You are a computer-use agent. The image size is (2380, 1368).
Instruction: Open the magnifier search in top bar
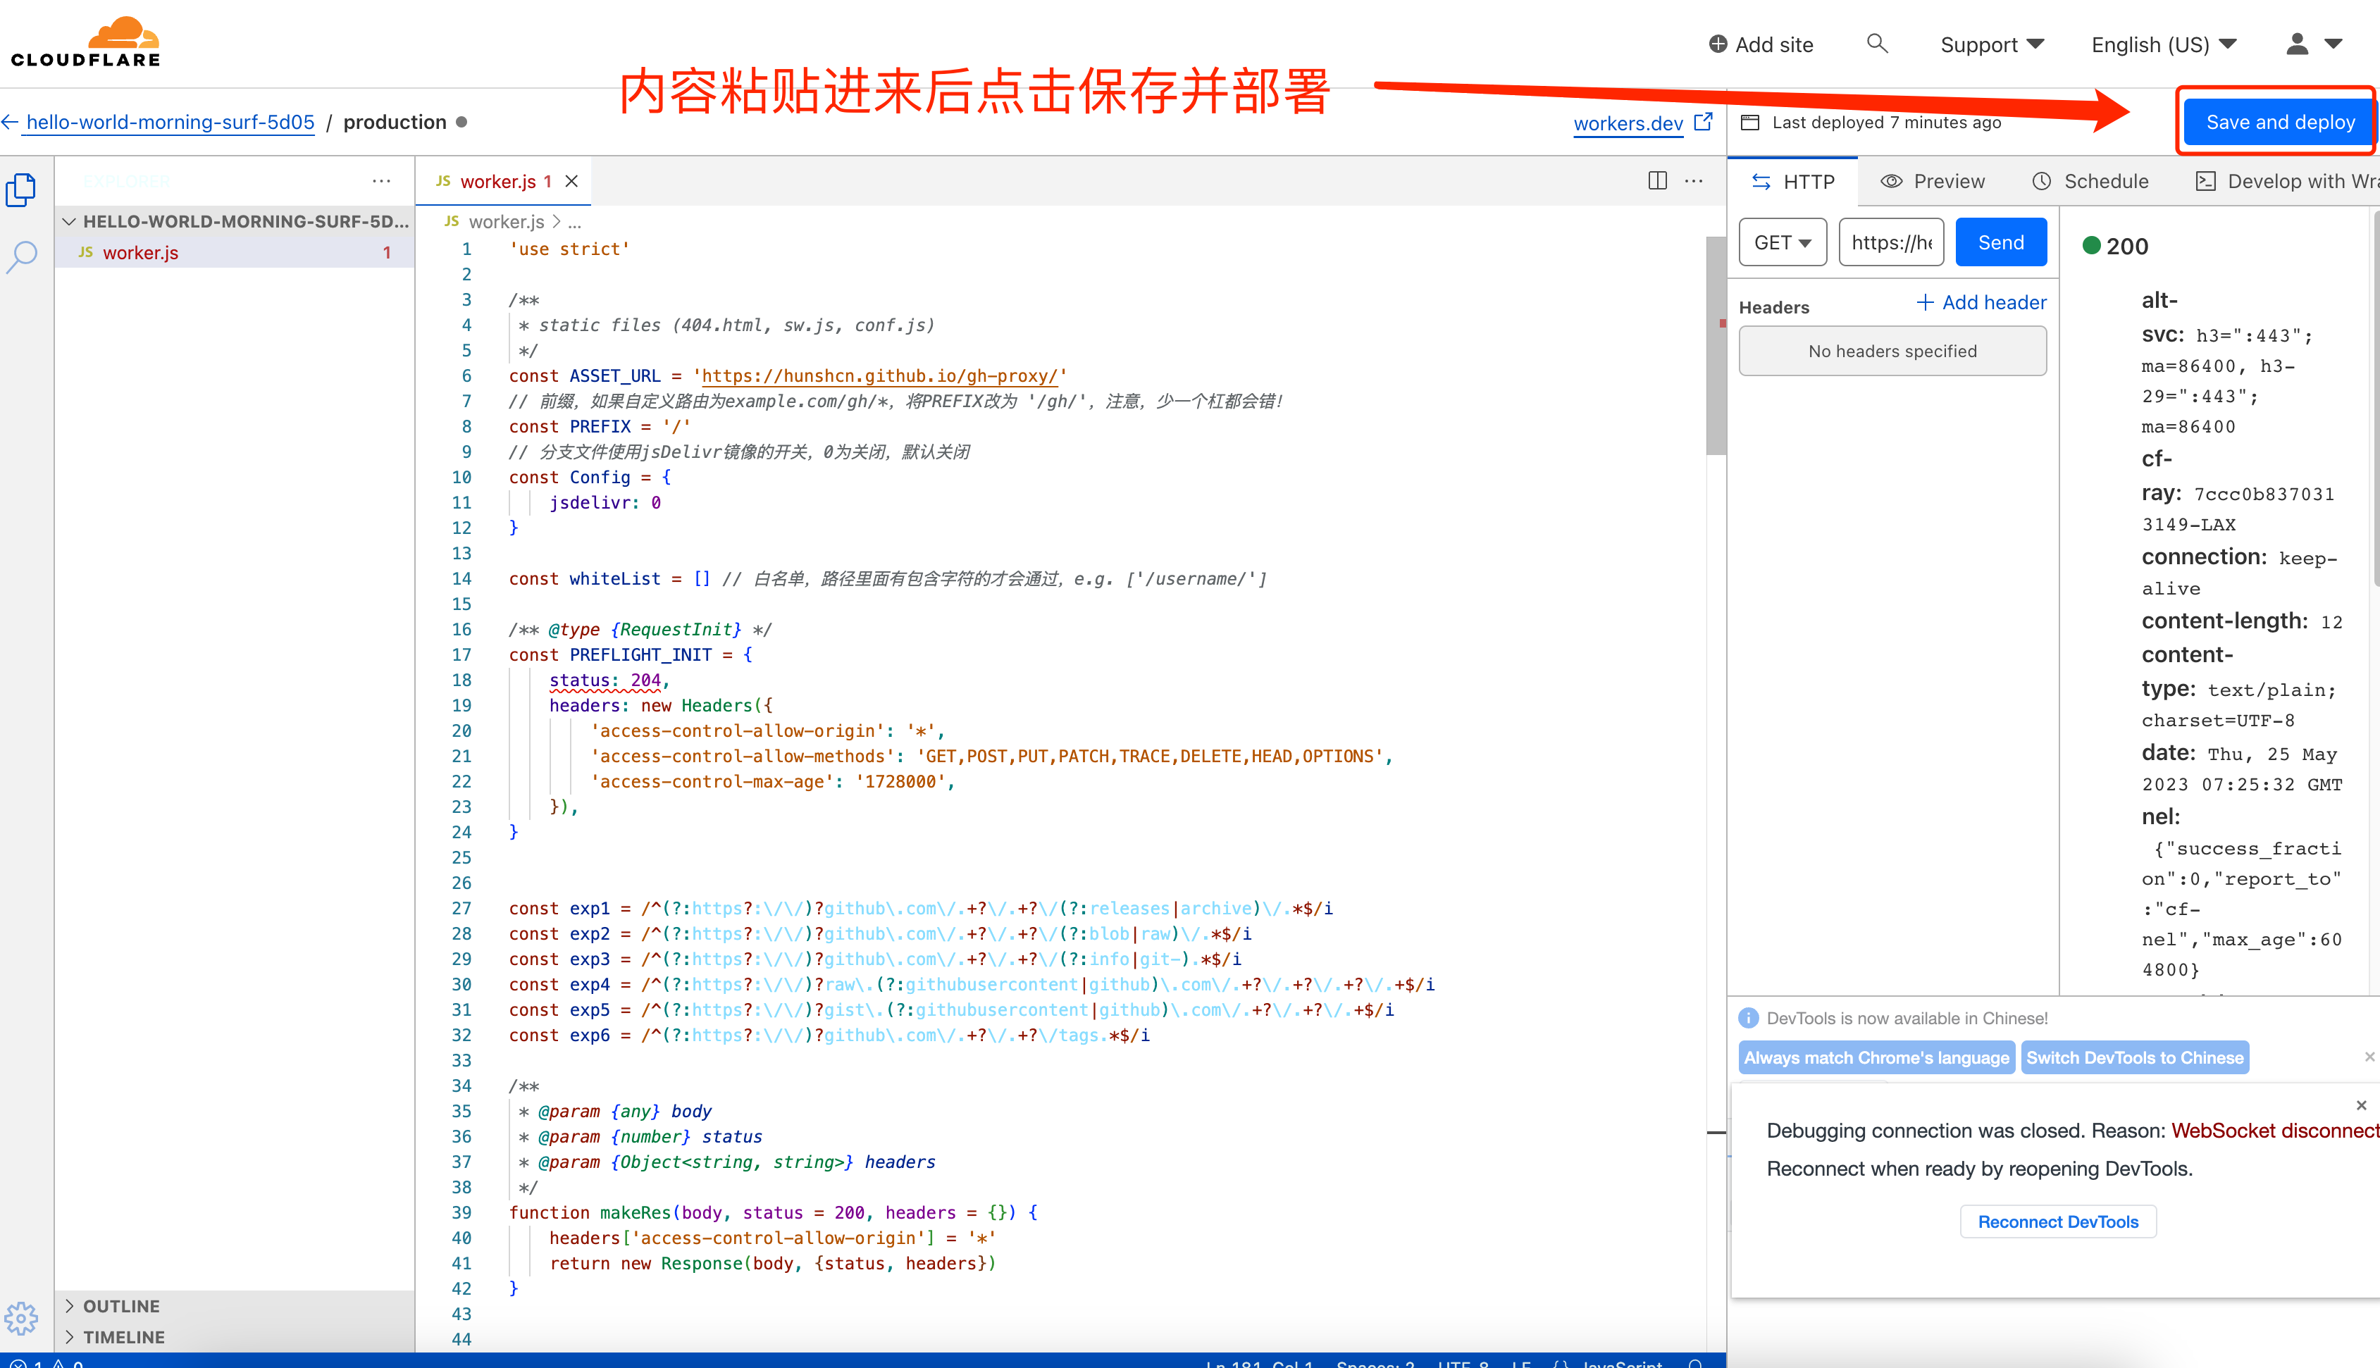click(1876, 43)
